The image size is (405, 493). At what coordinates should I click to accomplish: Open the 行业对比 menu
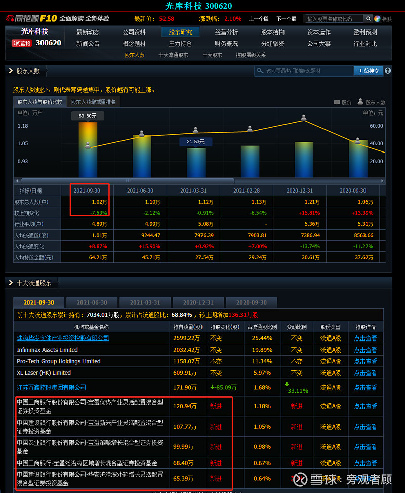[365, 44]
